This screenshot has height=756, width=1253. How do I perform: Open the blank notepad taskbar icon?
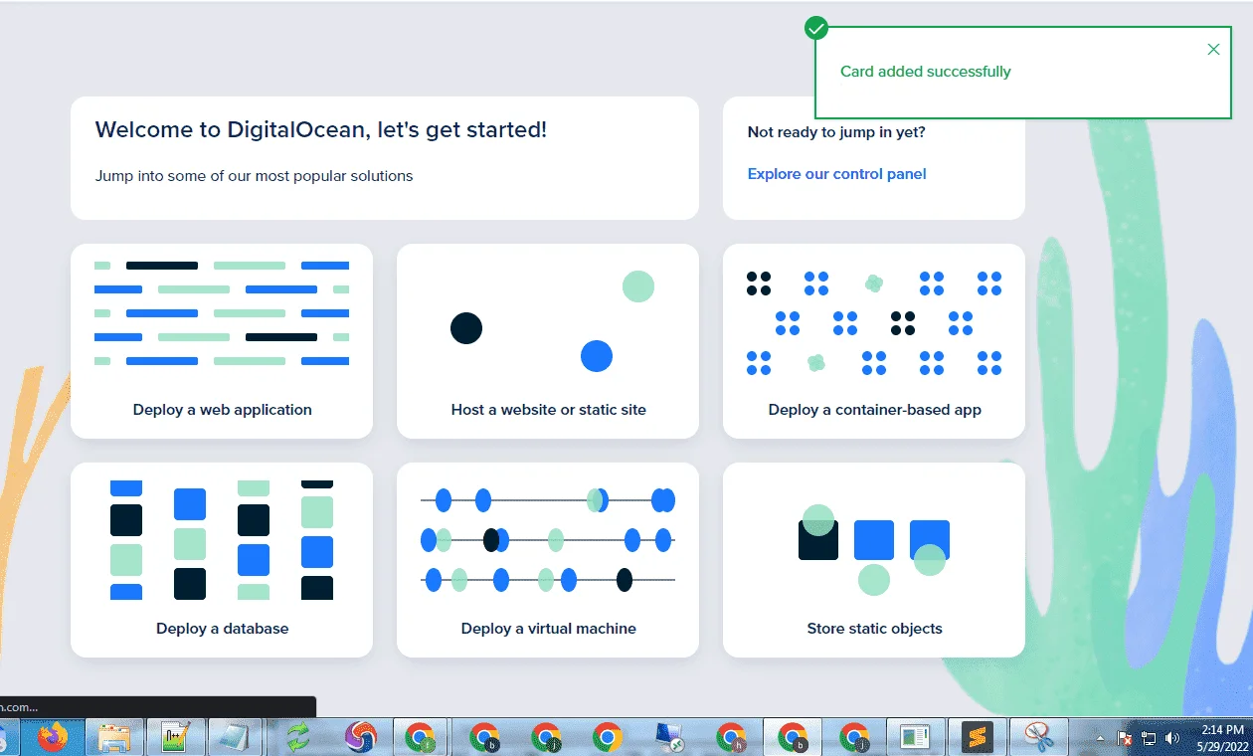(x=236, y=737)
